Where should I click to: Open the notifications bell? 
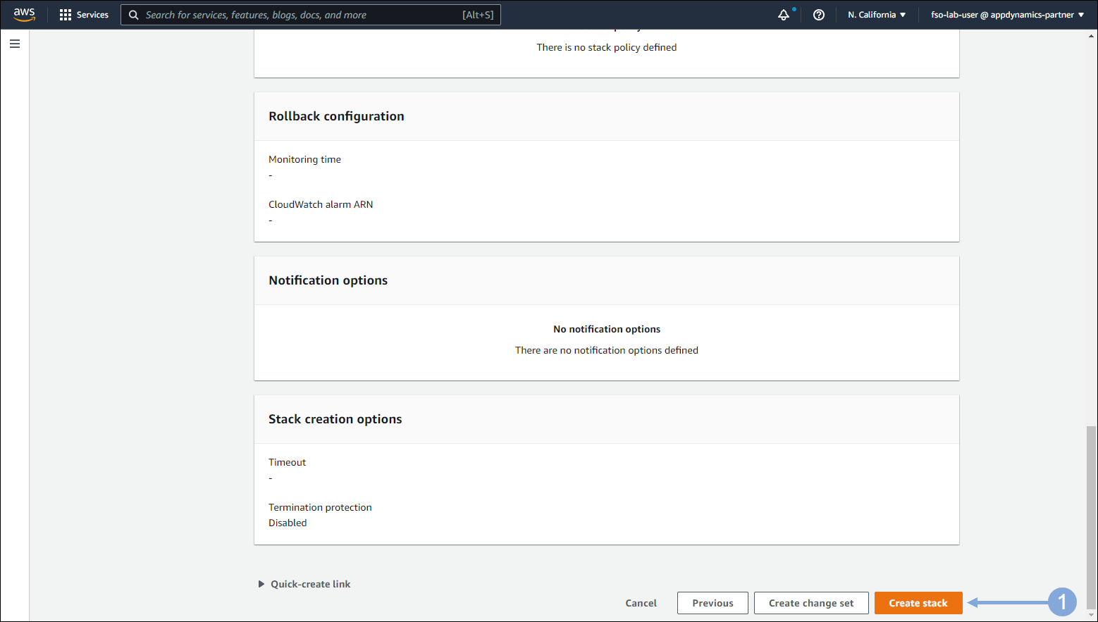tap(784, 15)
